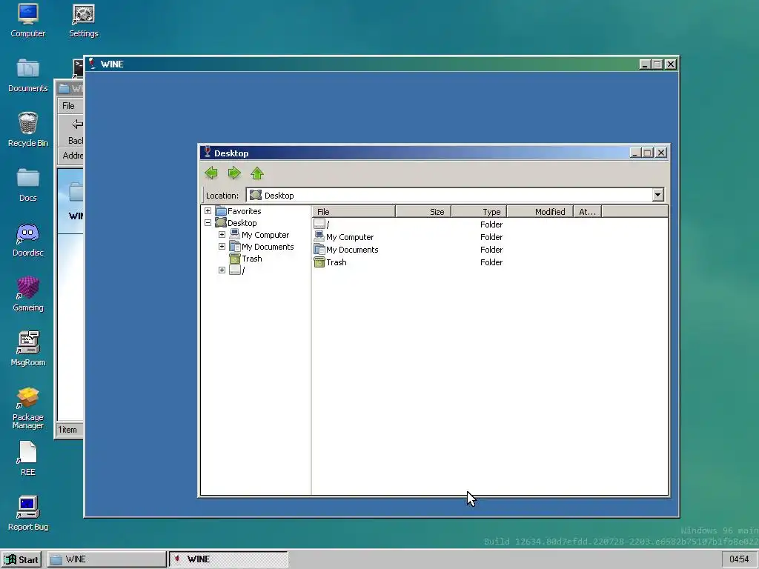This screenshot has width=759, height=569.
Task: Click the taskbar clock showing 04:54
Action: coord(739,559)
